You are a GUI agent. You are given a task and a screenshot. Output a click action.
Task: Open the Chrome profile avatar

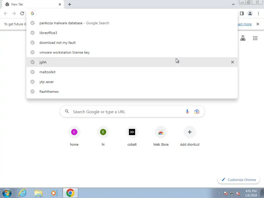(250, 13)
